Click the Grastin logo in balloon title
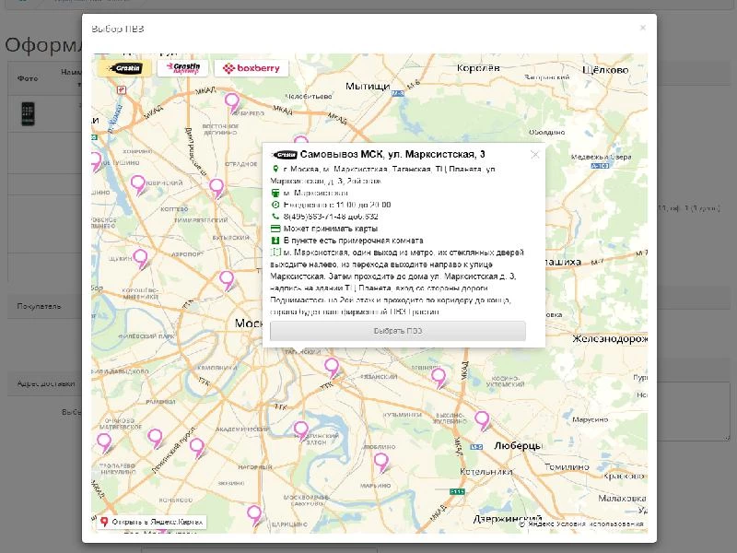The height and width of the screenshot is (553, 737). 285,155
